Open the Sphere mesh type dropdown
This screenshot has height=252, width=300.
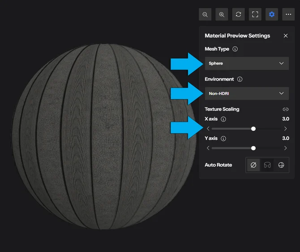(247, 63)
